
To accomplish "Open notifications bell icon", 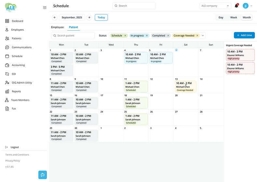I will (x=237, y=6).
